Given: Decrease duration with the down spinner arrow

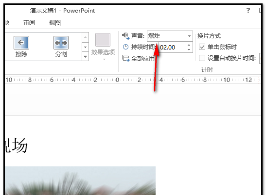Looking at the screenshot, I should (x=189, y=49).
